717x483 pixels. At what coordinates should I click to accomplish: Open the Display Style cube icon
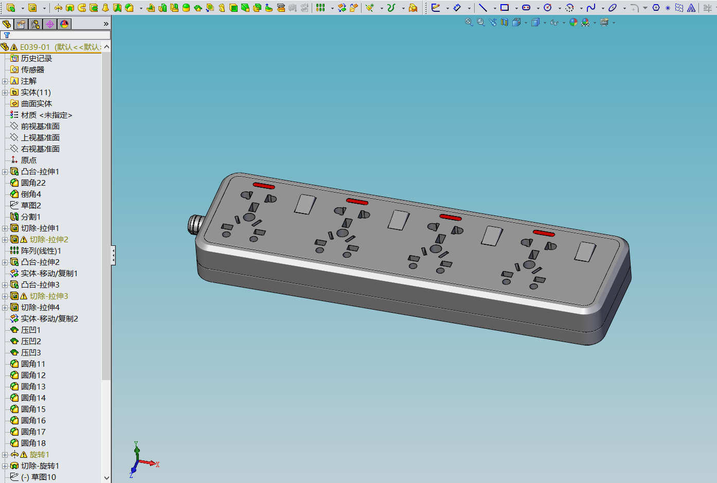(535, 22)
